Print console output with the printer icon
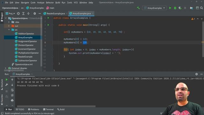This screenshot has height=115, width=204. coord(12,100)
